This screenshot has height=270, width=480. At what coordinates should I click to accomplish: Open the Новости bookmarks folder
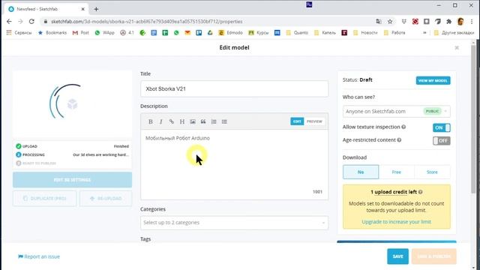point(365,32)
